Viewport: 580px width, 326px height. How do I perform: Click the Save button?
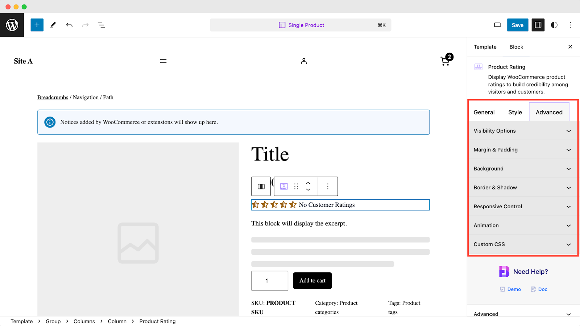click(x=518, y=25)
